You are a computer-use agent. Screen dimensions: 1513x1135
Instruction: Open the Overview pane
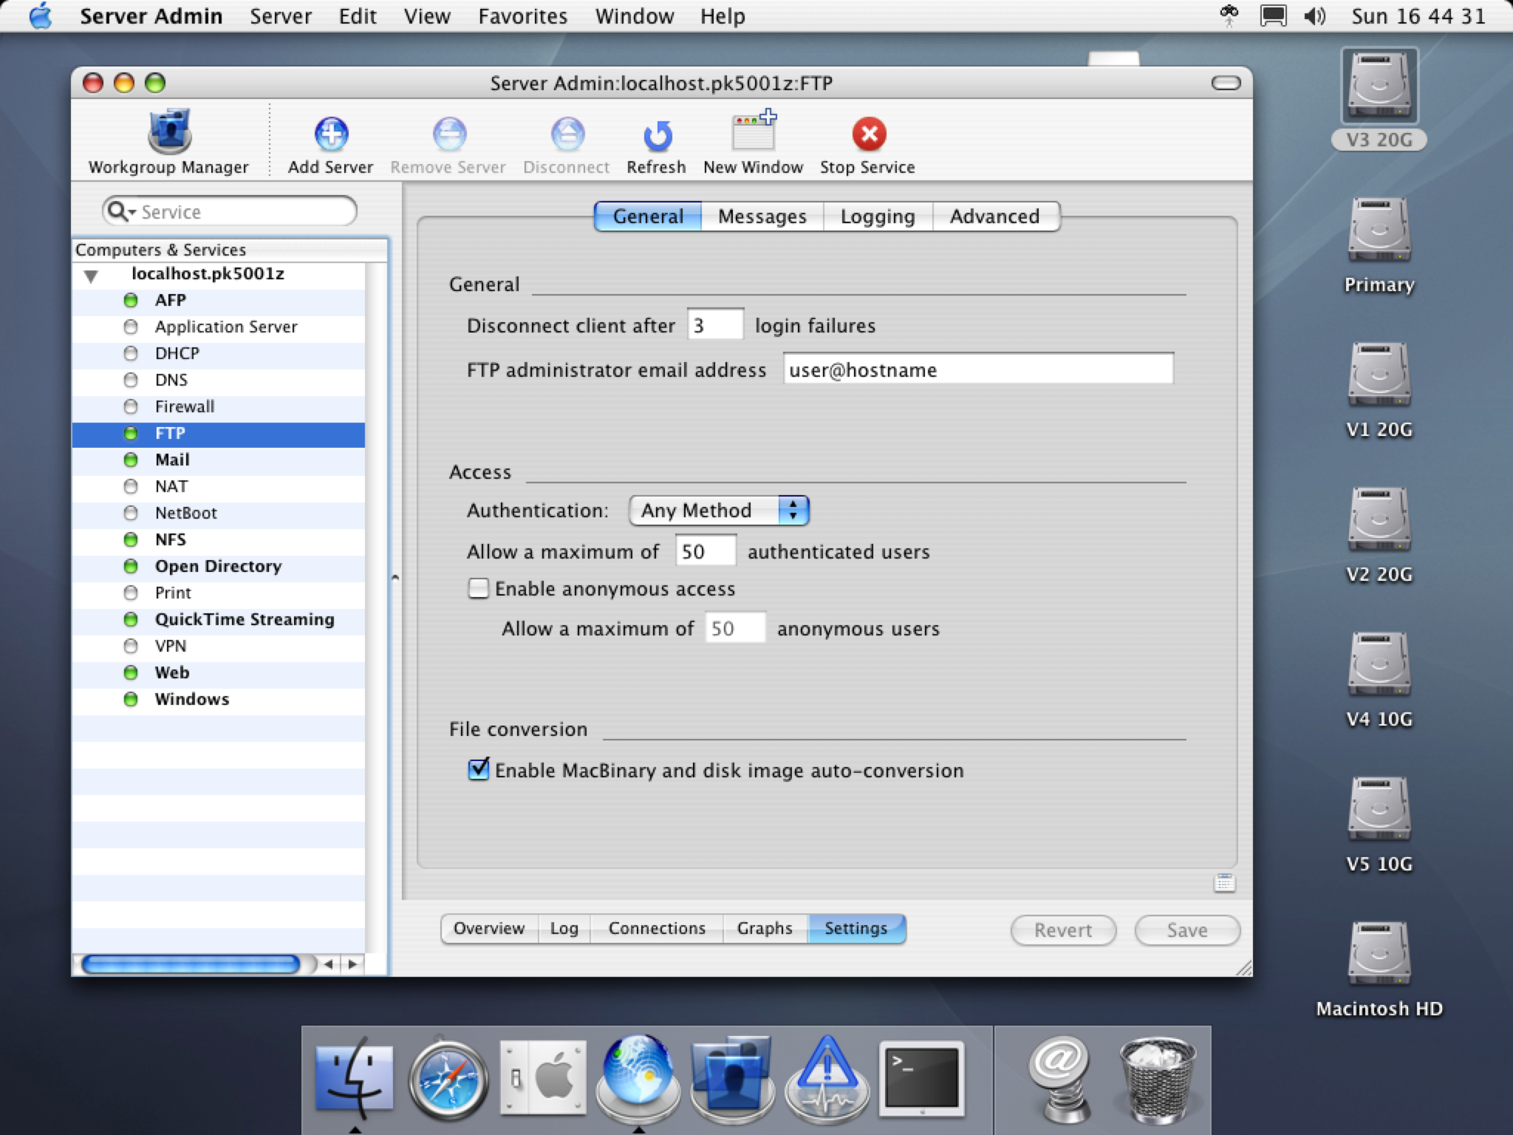[489, 929]
